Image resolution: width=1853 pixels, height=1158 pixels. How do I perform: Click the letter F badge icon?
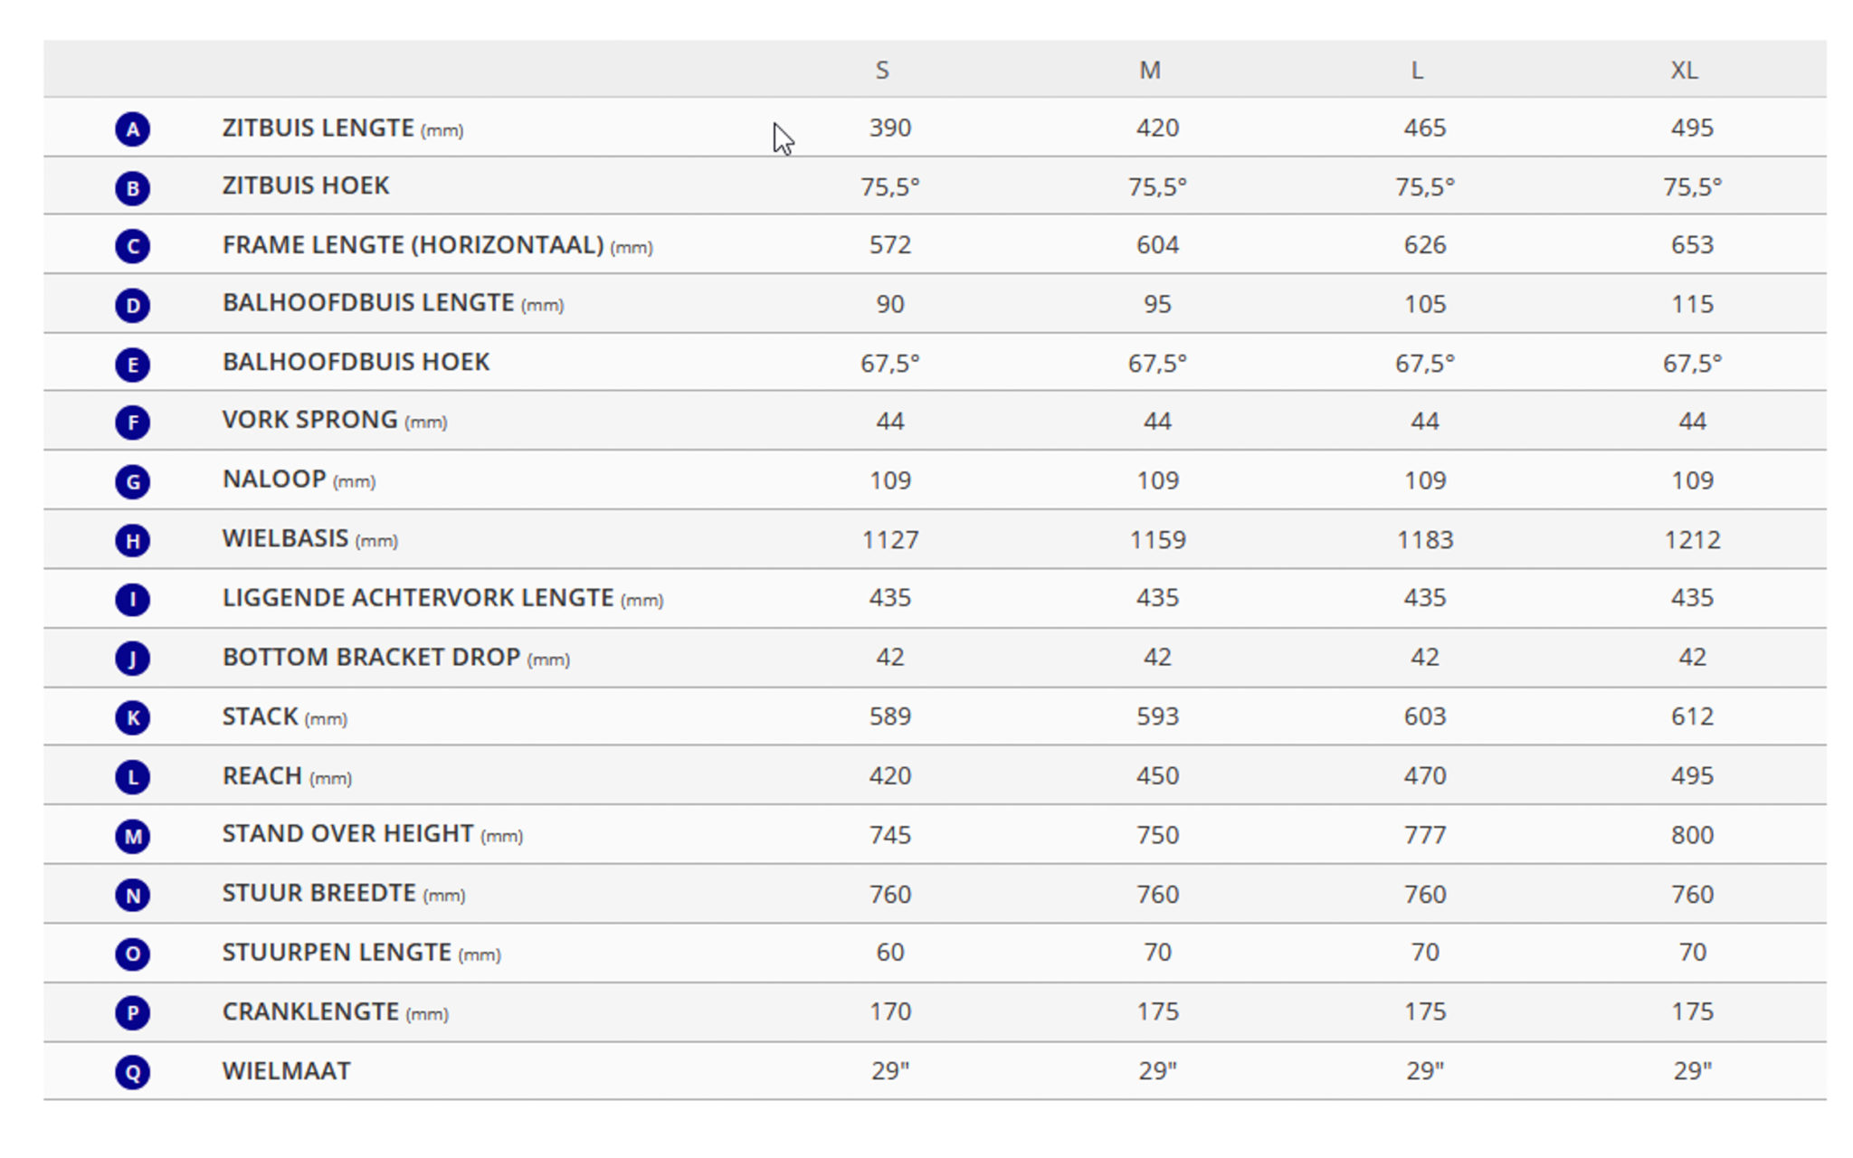click(132, 422)
